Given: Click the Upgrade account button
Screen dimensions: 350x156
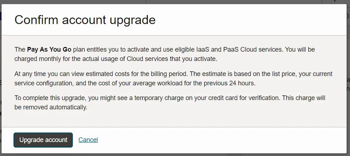Looking at the screenshot, I should (x=43, y=140).
